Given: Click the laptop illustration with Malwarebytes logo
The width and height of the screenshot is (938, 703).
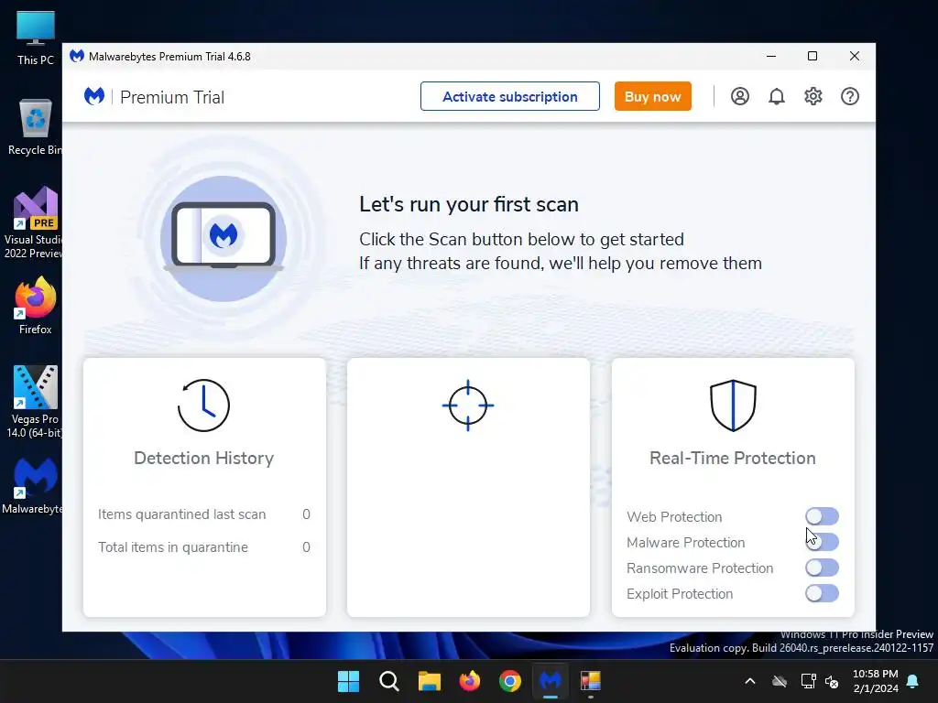Looking at the screenshot, I should coord(224,238).
